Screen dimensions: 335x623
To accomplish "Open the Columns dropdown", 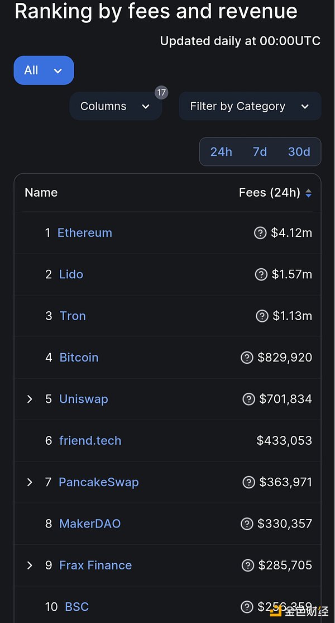I will click(x=115, y=106).
